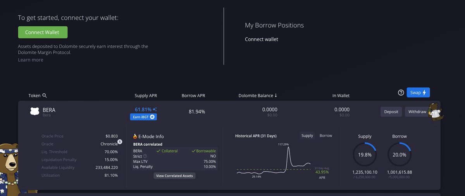
Task: Click the Oracle info badge near Chronicle
Action: tap(120, 142)
